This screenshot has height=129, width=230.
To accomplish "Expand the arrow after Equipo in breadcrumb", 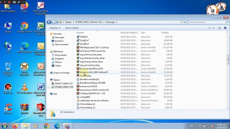I will coord(73,22).
